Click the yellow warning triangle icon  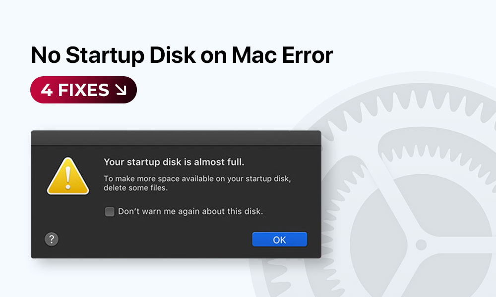(67, 176)
